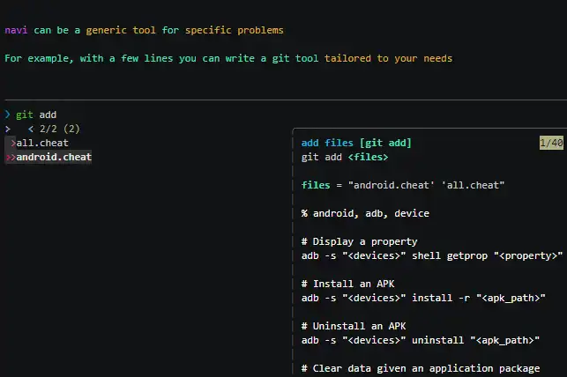Screen dimensions: 567x377
Task: Click the blue prompt chevron before git add
Action: tap(7, 115)
